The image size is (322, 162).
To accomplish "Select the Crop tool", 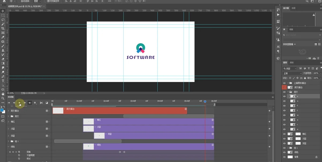I will coord(3,28).
